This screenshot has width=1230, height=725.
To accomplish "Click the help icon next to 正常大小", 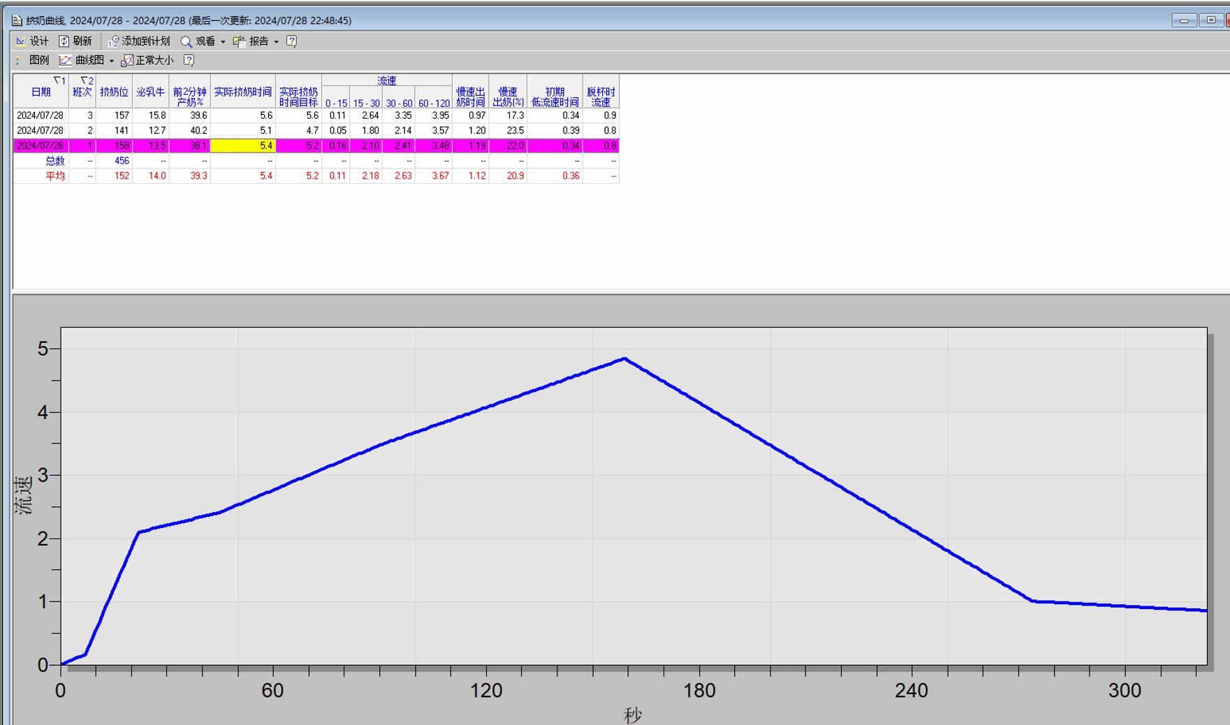I will point(189,61).
